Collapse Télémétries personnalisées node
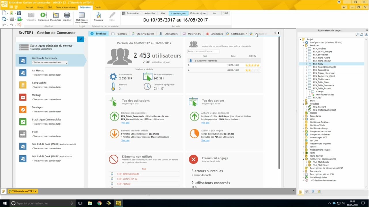369x207 pixels. (303, 159)
